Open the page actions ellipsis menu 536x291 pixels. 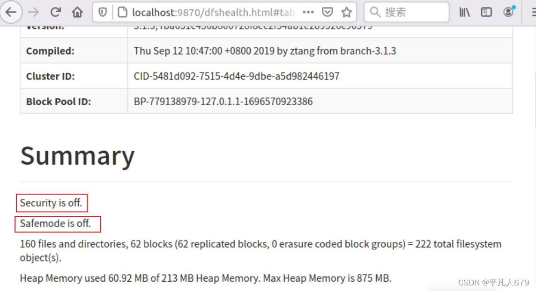(x=308, y=12)
